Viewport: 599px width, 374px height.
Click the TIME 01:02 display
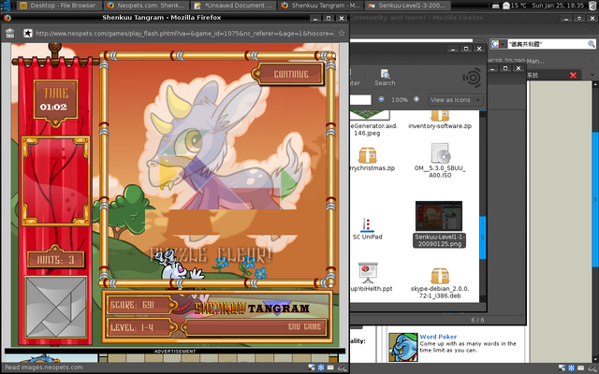tap(55, 101)
